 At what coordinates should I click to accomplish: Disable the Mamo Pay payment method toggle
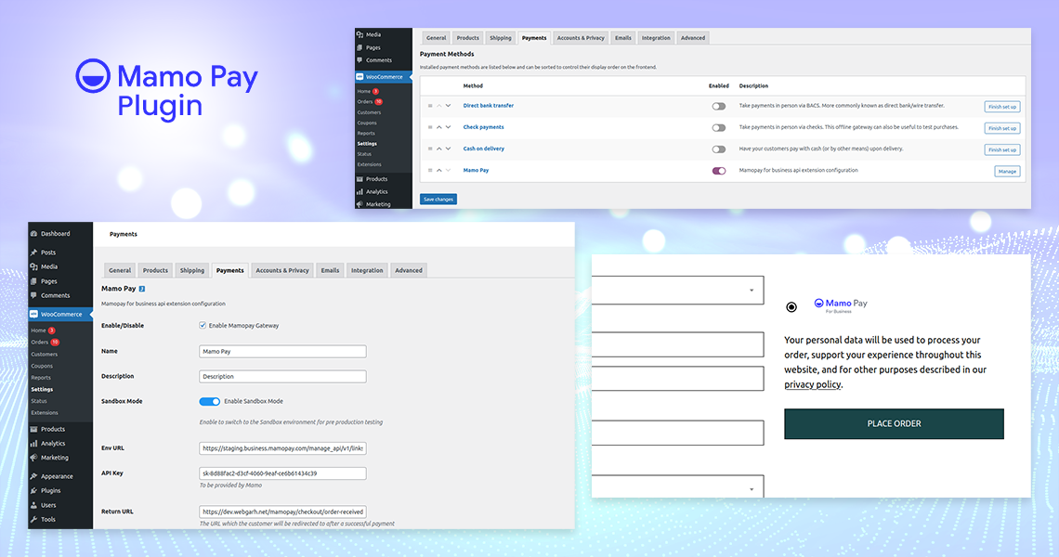coord(719,172)
